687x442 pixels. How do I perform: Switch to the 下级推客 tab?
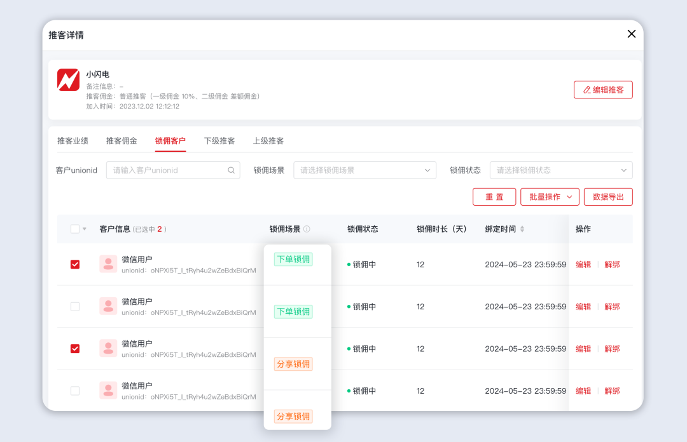tap(219, 141)
